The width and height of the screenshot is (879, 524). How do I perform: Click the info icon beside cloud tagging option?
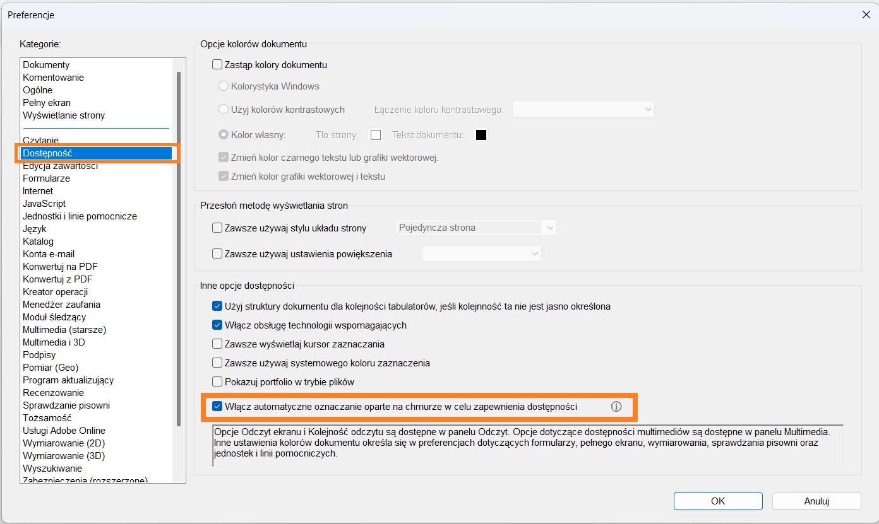(616, 407)
